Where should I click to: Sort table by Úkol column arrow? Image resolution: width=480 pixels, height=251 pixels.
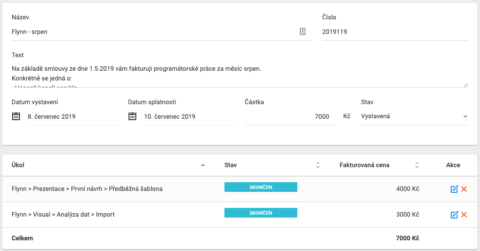[x=203, y=165]
